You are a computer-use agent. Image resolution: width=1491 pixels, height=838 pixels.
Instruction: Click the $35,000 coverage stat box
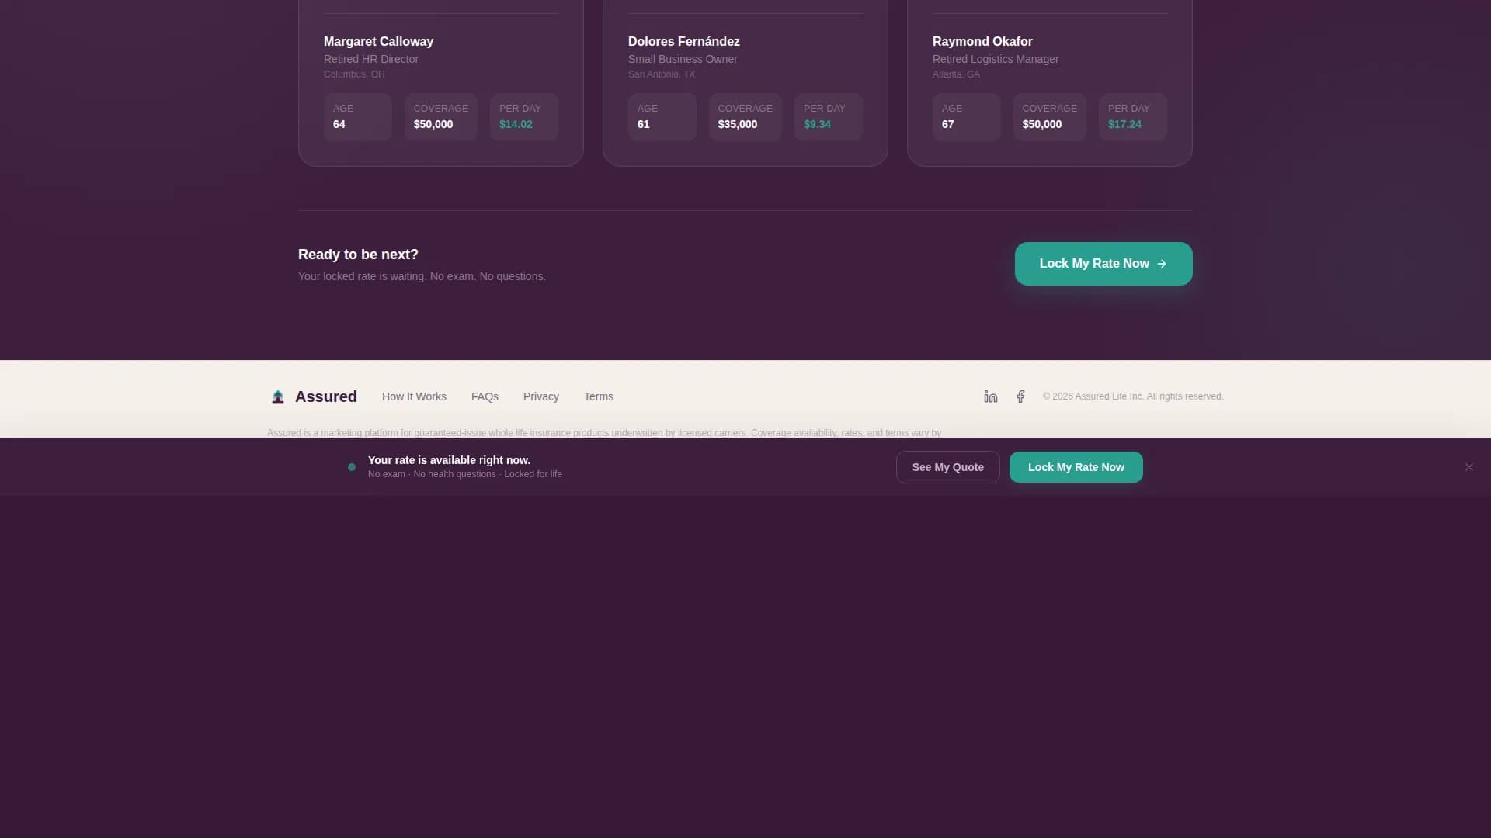coord(745,117)
